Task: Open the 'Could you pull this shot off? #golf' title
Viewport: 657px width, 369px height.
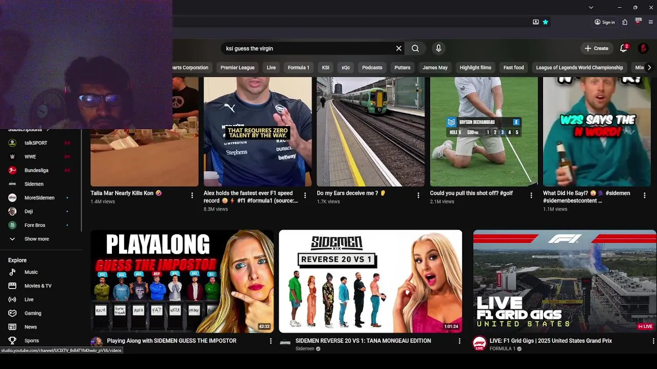Action: 471,193
